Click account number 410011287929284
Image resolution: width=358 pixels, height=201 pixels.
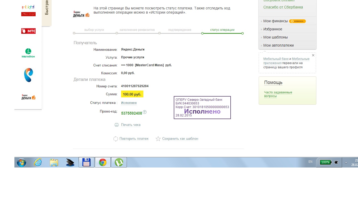(x=135, y=86)
